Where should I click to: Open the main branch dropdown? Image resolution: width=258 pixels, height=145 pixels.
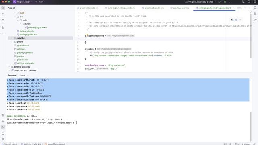pos(40,2)
